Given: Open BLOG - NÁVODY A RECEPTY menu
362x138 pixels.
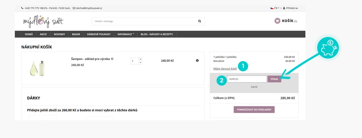Looking at the screenshot, I should (157, 34).
